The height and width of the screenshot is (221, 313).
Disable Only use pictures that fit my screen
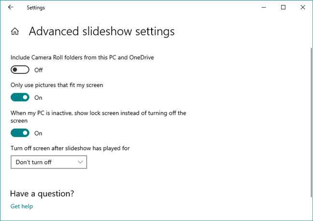[x=20, y=97]
